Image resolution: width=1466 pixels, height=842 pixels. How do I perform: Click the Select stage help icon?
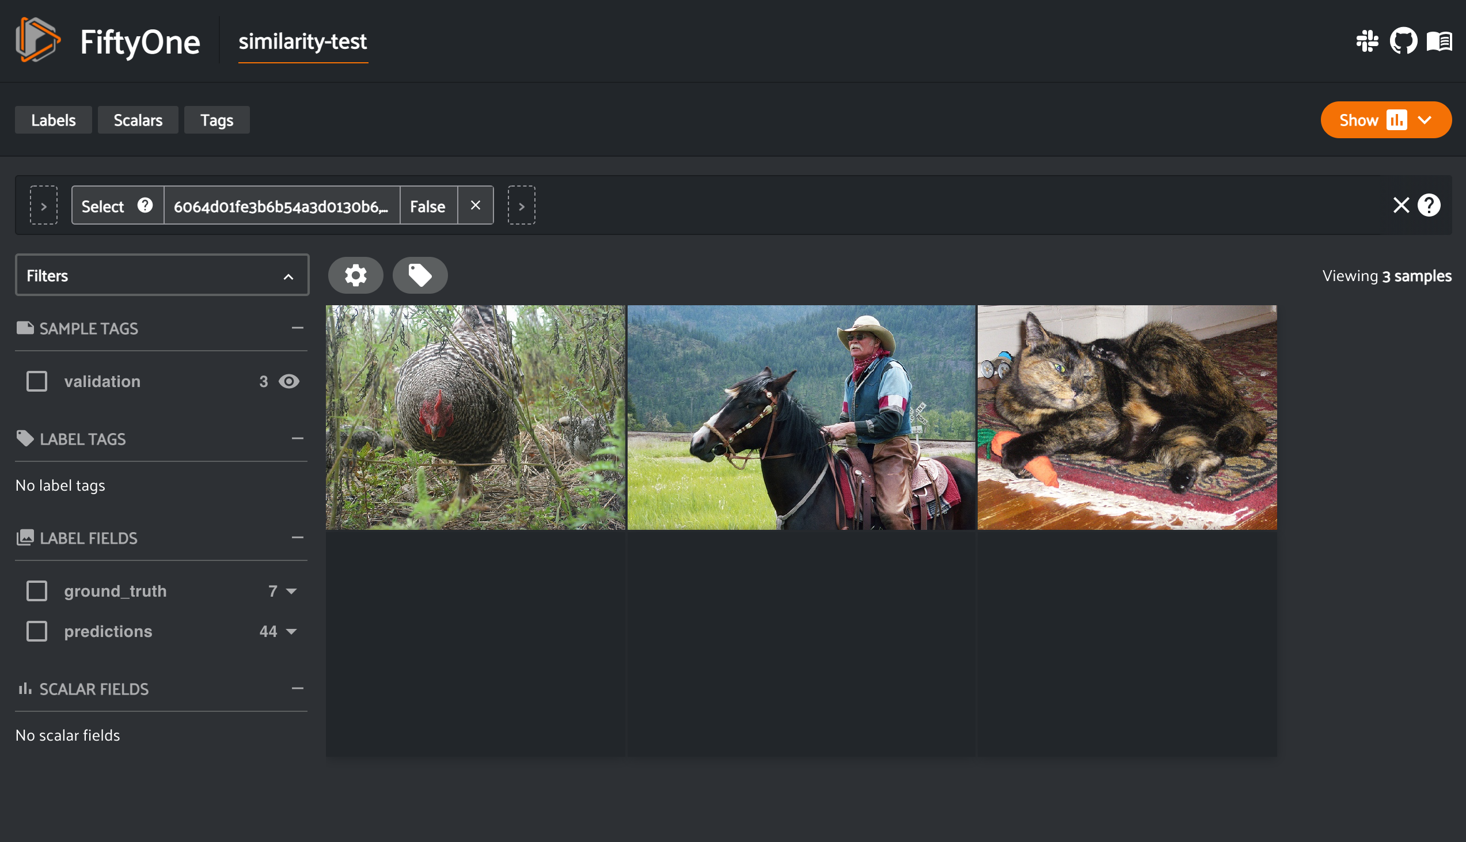tap(145, 205)
